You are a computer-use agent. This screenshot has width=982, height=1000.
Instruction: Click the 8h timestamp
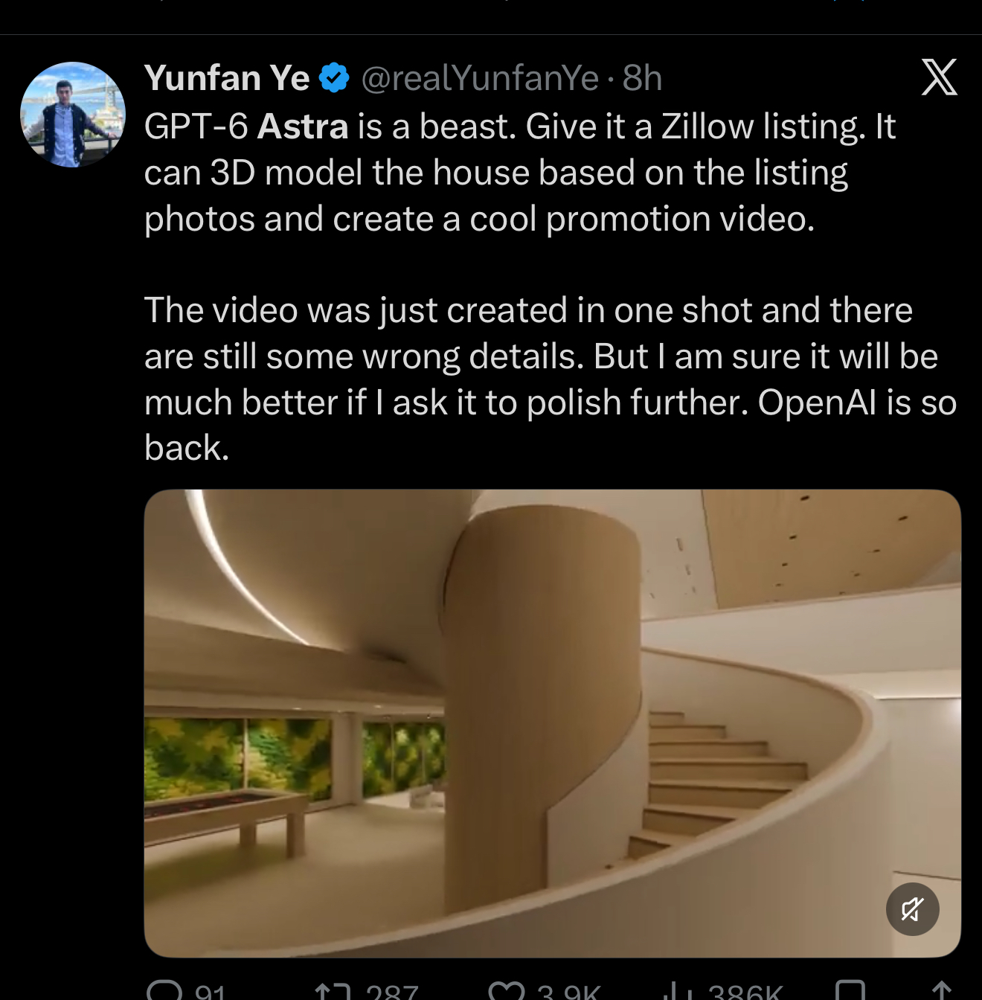tap(642, 78)
